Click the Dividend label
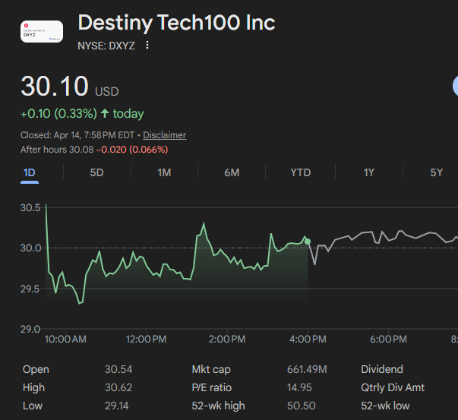The width and height of the screenshot is (458, 420). pyautogui.click(x=382, y=369)
